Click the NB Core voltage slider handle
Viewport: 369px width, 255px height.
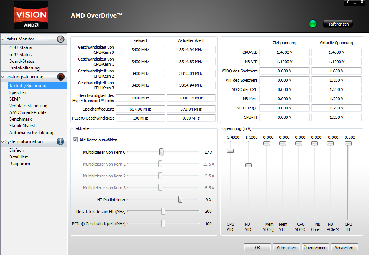tap(314, 143)
